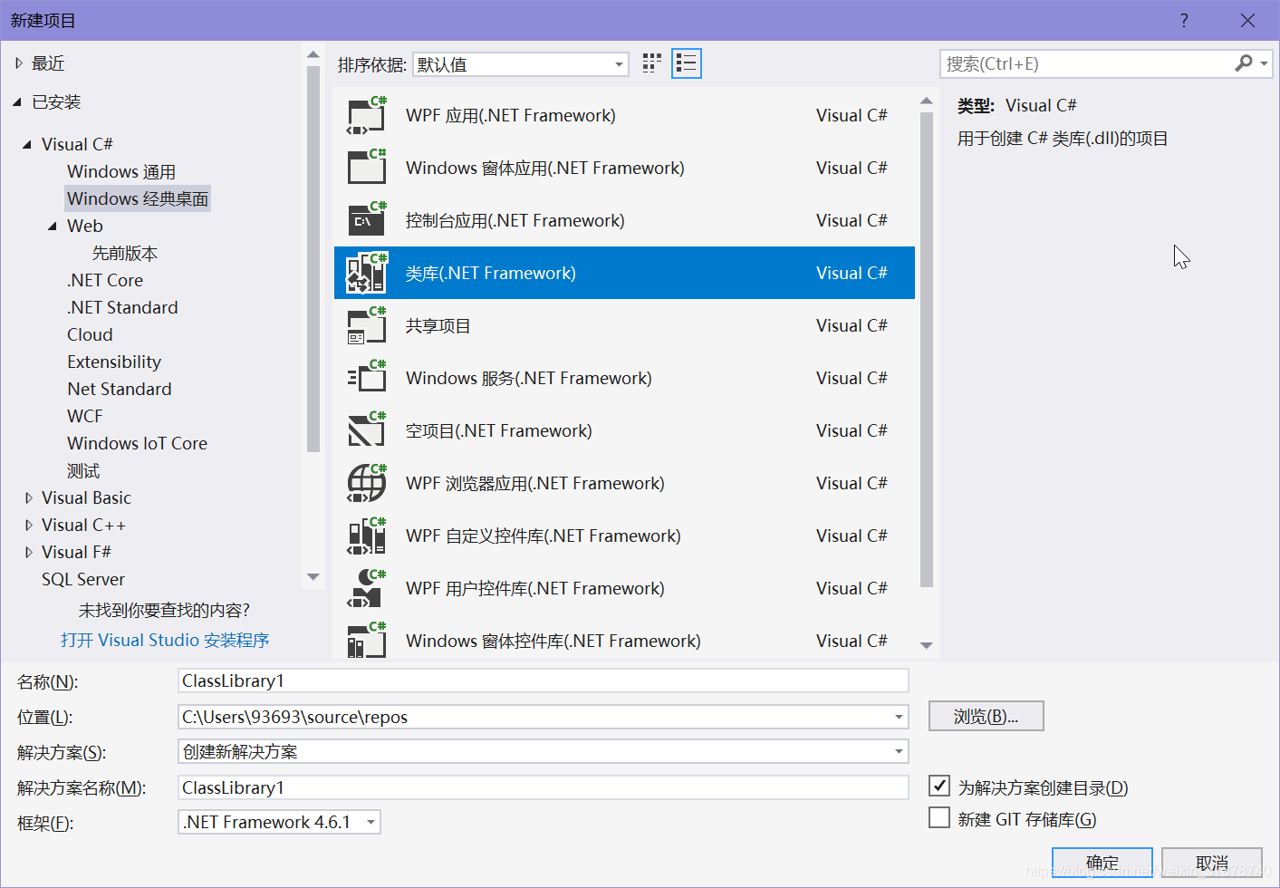This screenshot has height=888, width=1280.
Task: Select the WCF category
Action: (x=85, y=416)
